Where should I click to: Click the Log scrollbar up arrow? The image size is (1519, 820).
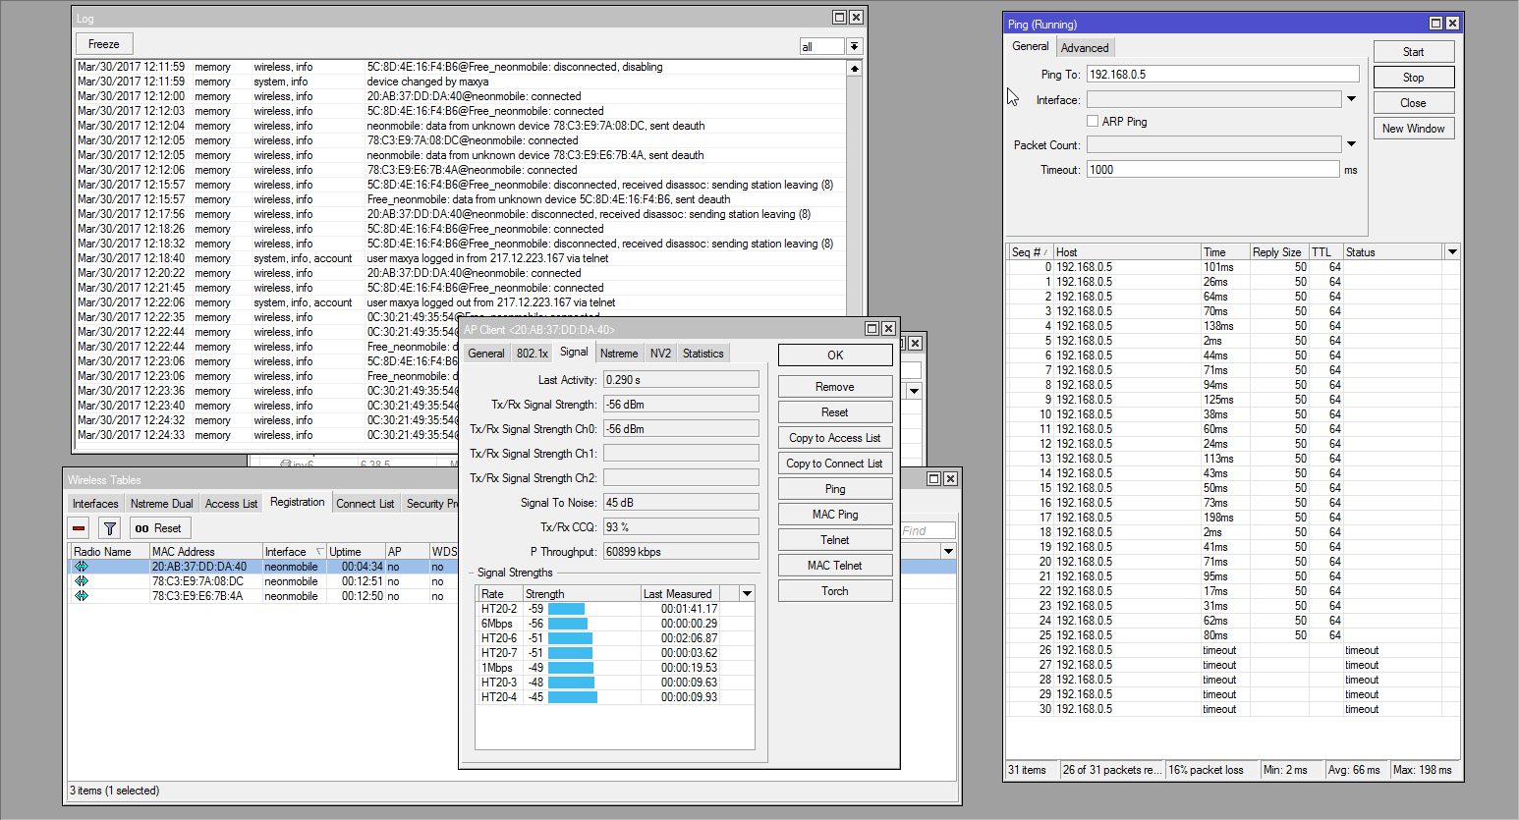click(855, 69)
